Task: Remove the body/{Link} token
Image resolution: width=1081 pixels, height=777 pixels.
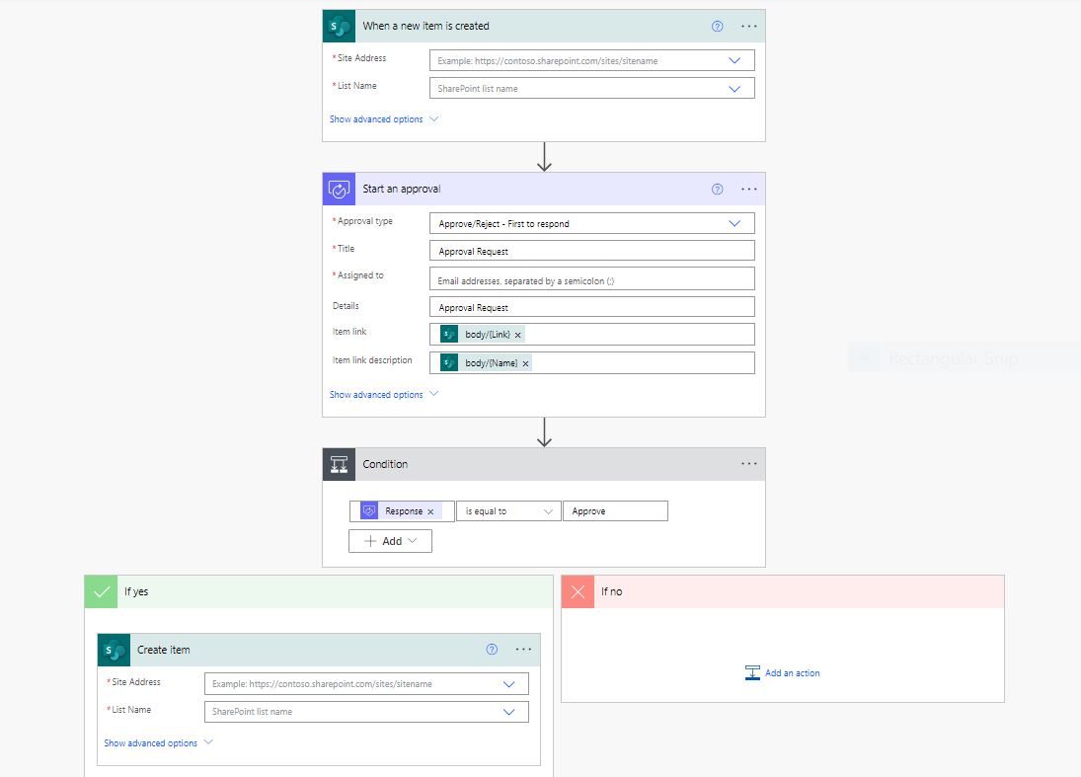Action: 517,335
